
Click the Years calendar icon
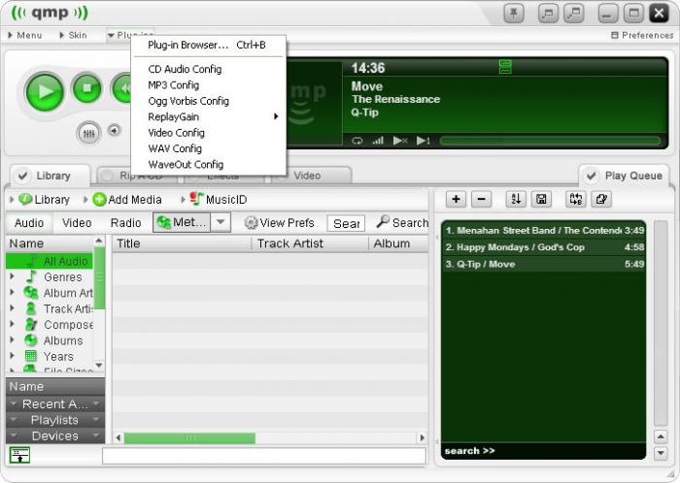(31, 356)
